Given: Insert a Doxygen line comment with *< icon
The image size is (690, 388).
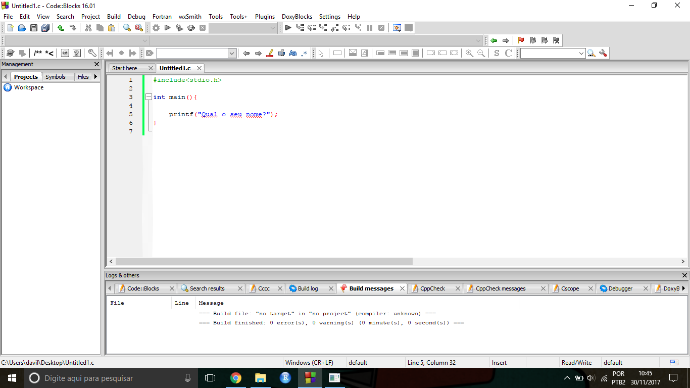Looking at the screenshot, I should pyautogui.click(x=50, y=53).
